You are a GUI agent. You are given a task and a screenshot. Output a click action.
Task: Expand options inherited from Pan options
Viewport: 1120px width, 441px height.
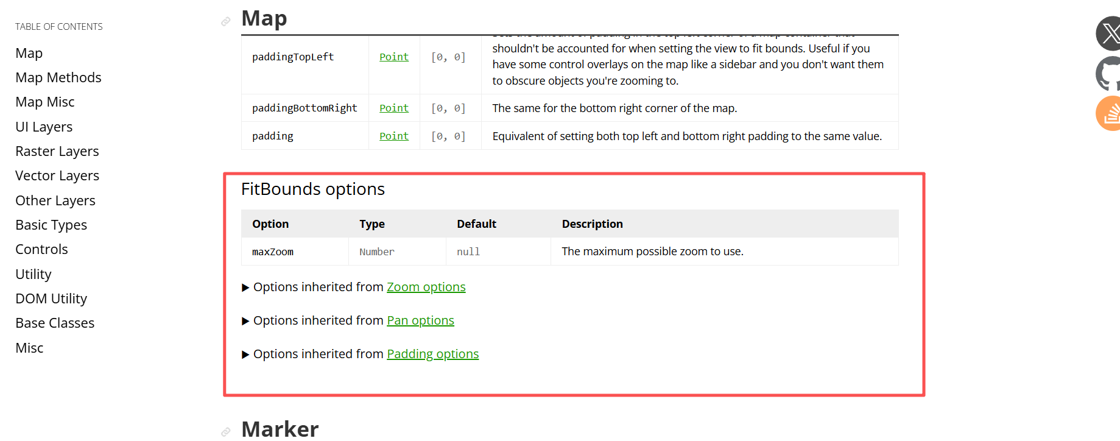click(245, 321)
